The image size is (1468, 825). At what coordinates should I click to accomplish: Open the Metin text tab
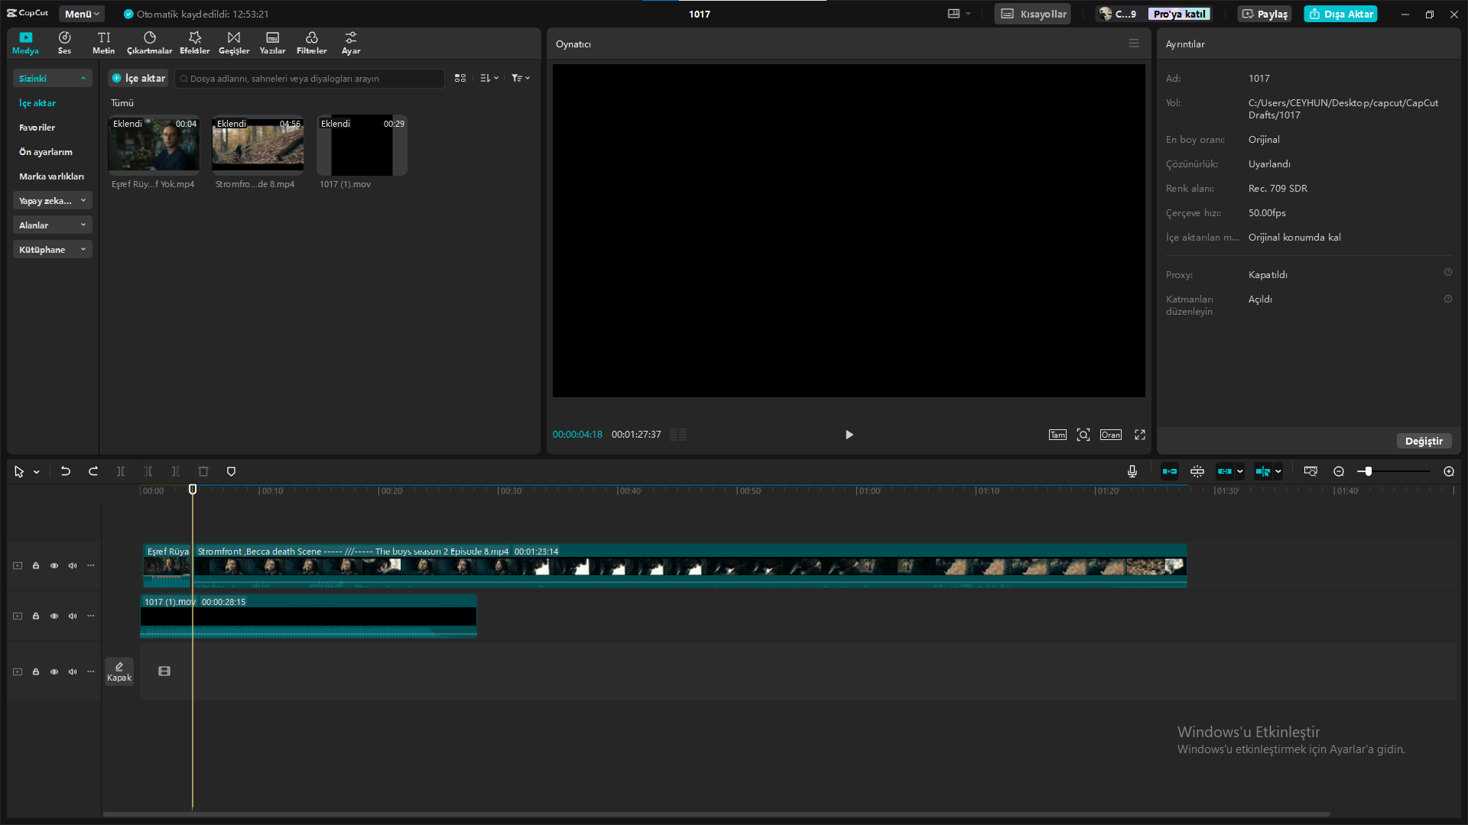point(103,43)
